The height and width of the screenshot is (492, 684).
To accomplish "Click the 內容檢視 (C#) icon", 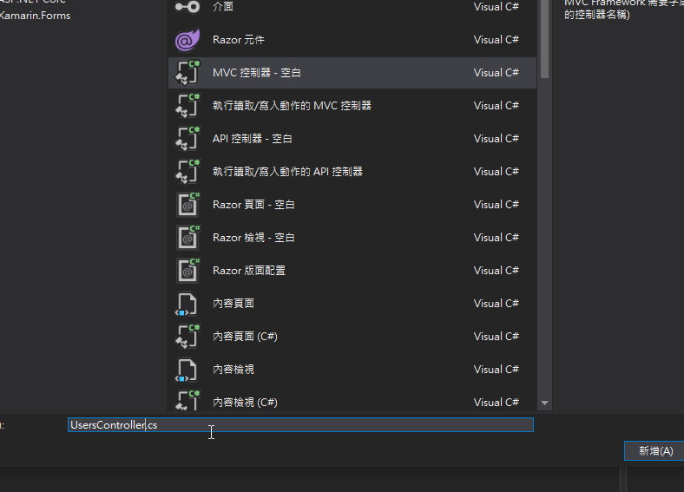I will [187, 400].
